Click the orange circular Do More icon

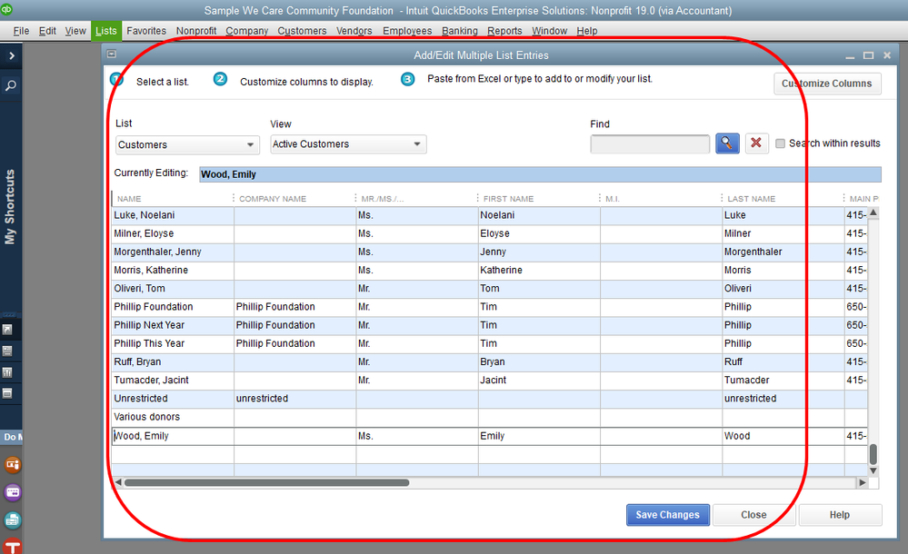click(x=13, y=464)
